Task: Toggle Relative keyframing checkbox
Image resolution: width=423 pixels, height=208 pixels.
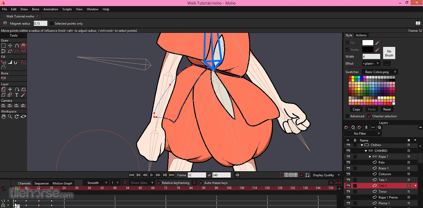Action: [159, 183]
